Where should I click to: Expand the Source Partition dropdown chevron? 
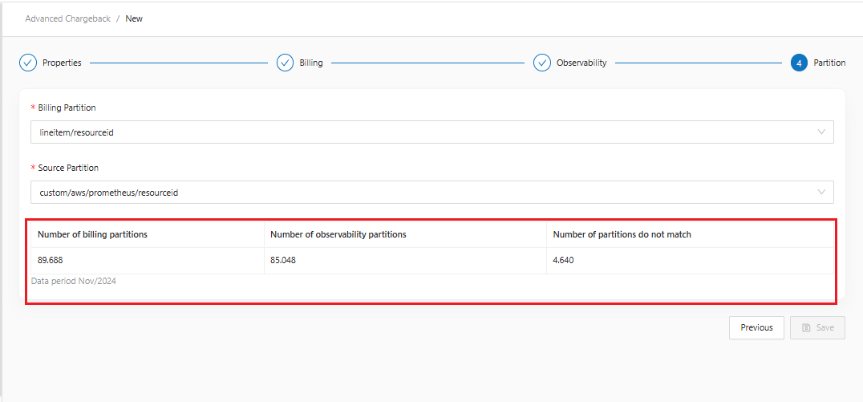pos(821,193)
